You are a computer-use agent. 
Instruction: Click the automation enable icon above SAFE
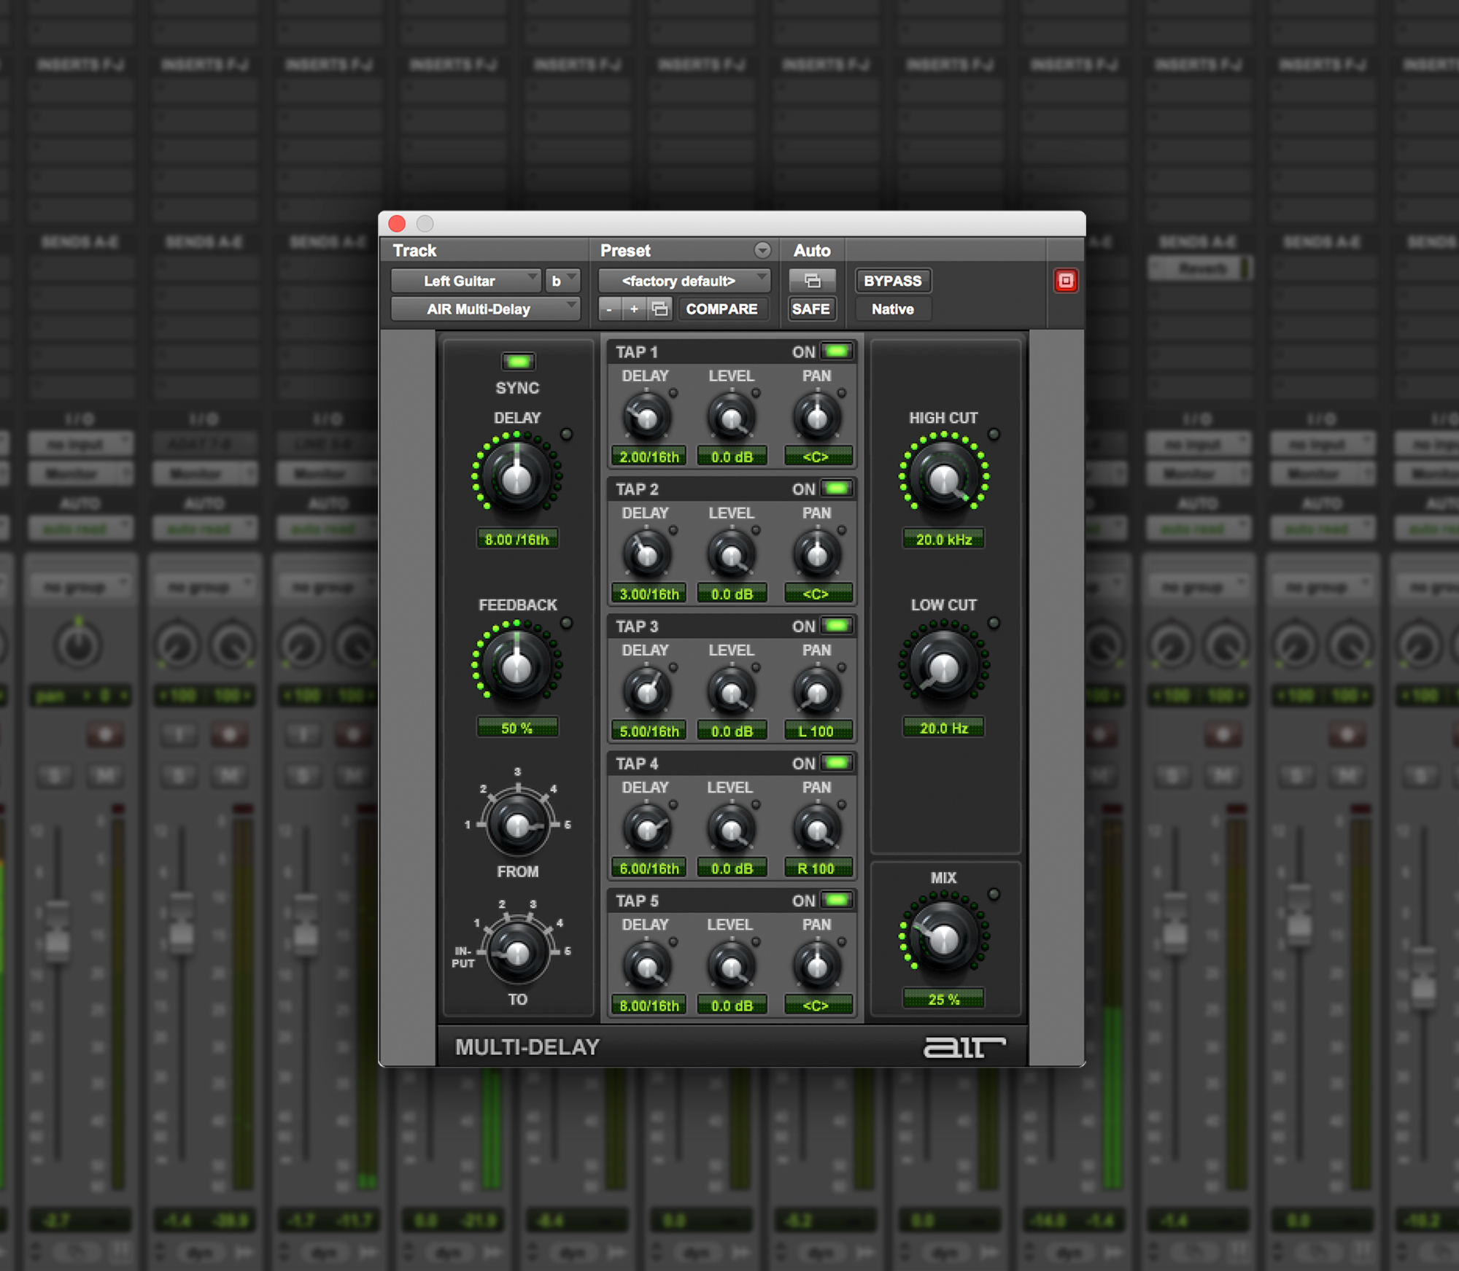[811, 280]
